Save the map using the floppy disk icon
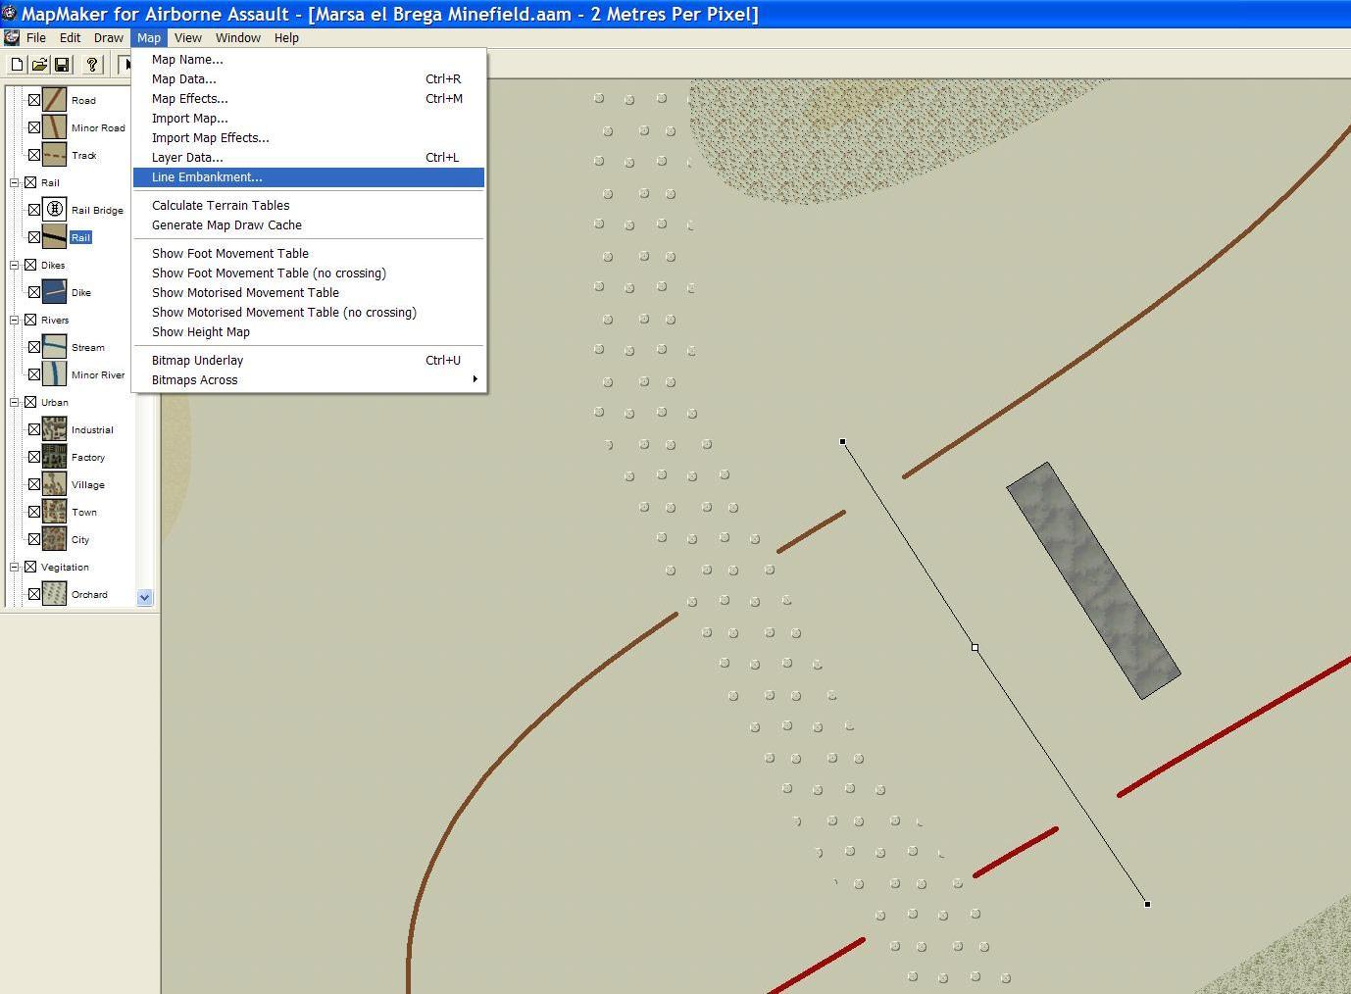Screen dimensions: 1351x994 pyautogui.click(x=61, y=65)
